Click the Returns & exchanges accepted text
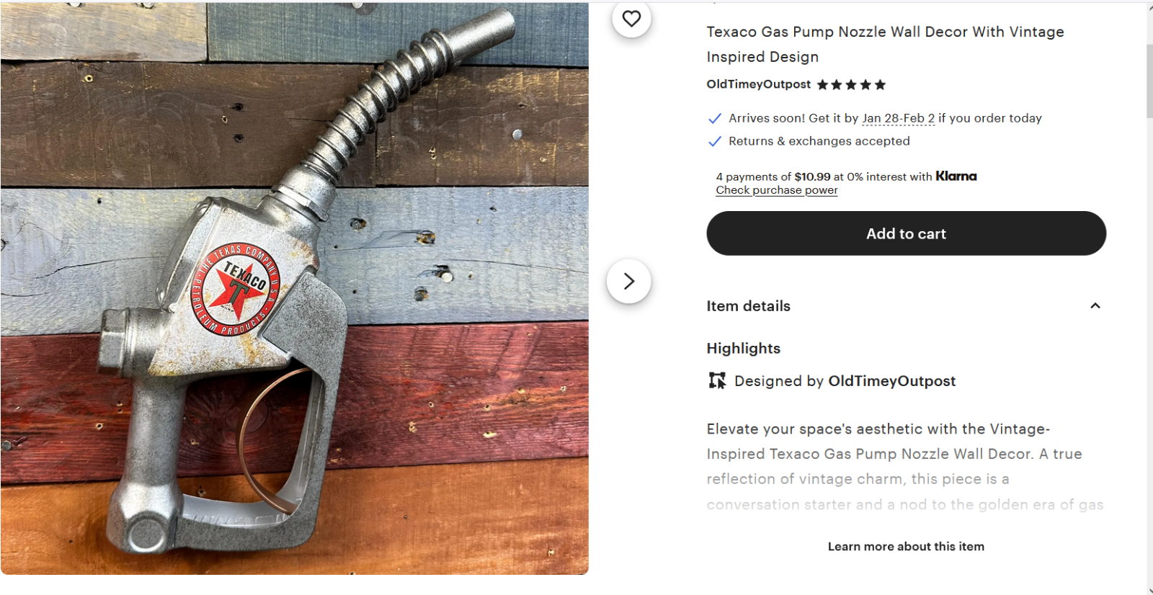Screen dimensions: 1153x595 pos(819,141)
